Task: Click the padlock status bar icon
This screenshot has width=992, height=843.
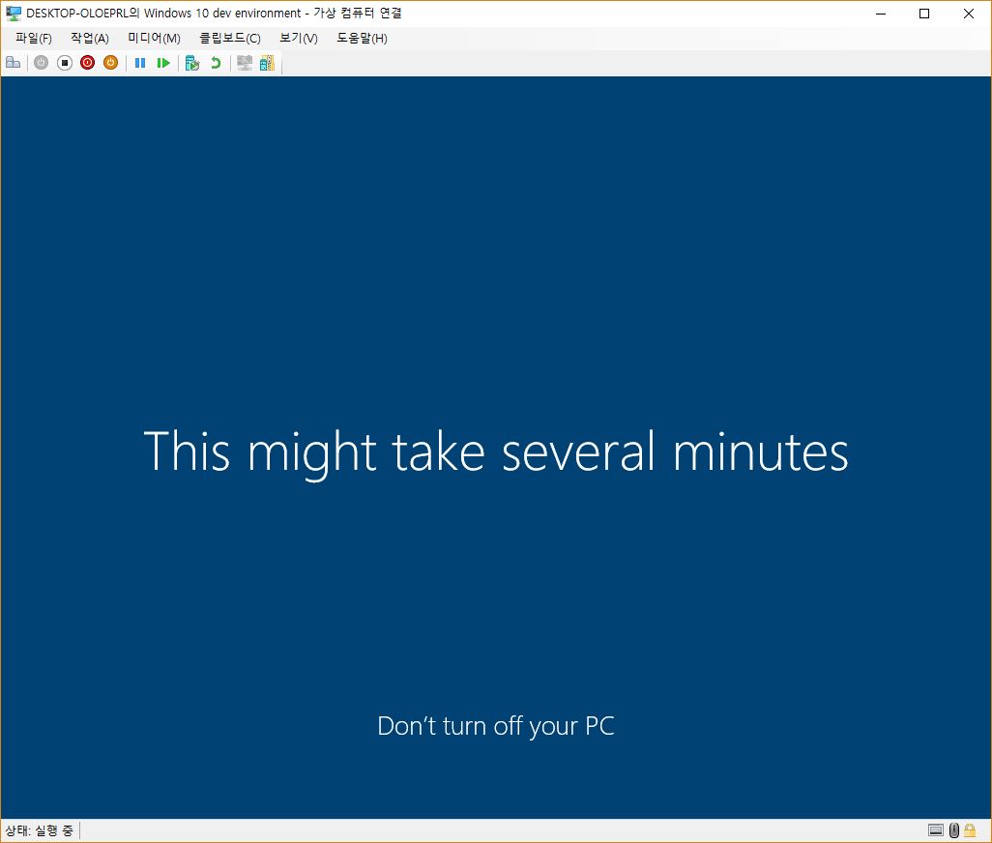Action: 970,830
